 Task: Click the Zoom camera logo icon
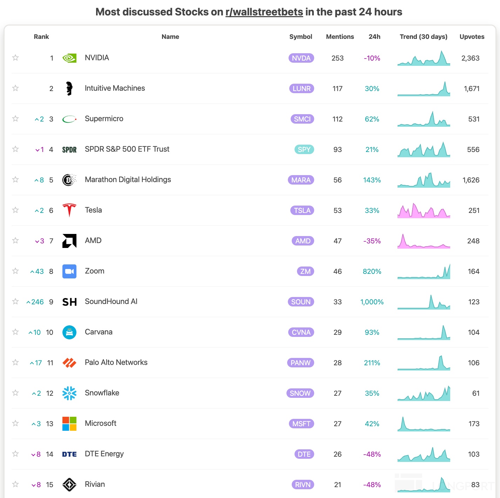click(69, 271)
